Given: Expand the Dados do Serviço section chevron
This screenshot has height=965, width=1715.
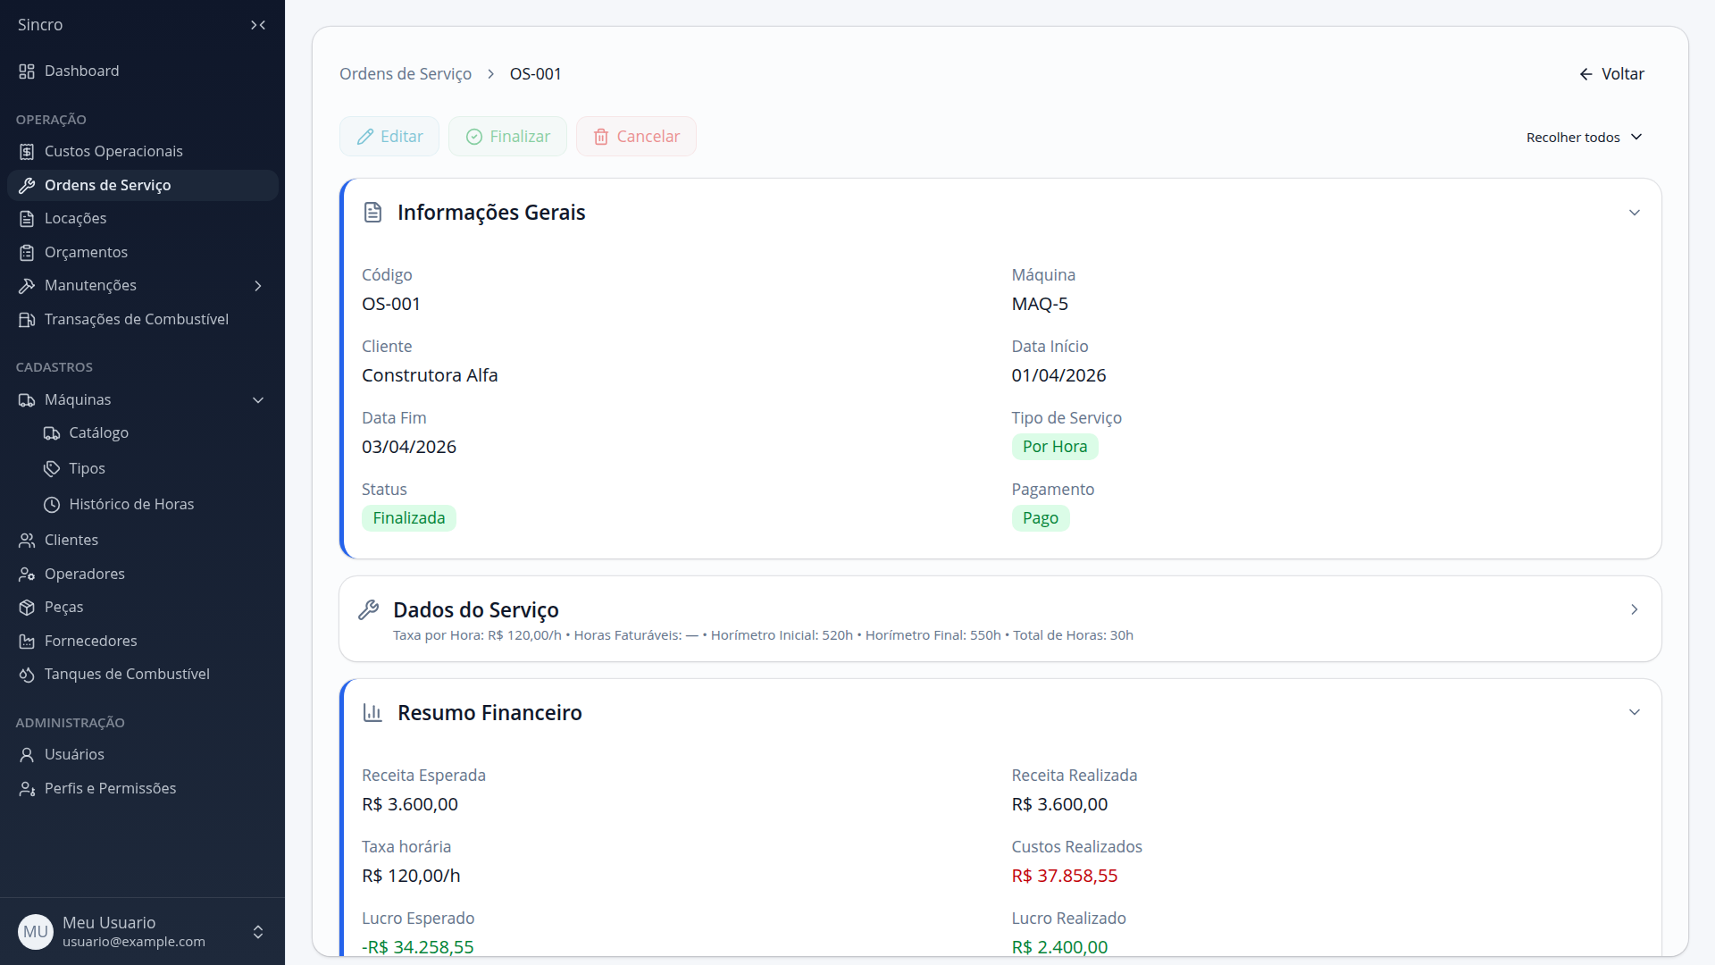Looking at the screenshot, I should (1635, 609).
